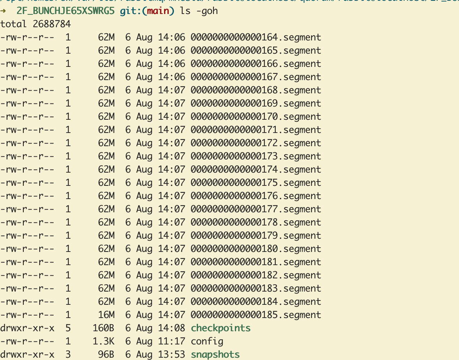Click the 16M size of the 185 segment
The height and width of the screenshot is (360, 459).
106,315
